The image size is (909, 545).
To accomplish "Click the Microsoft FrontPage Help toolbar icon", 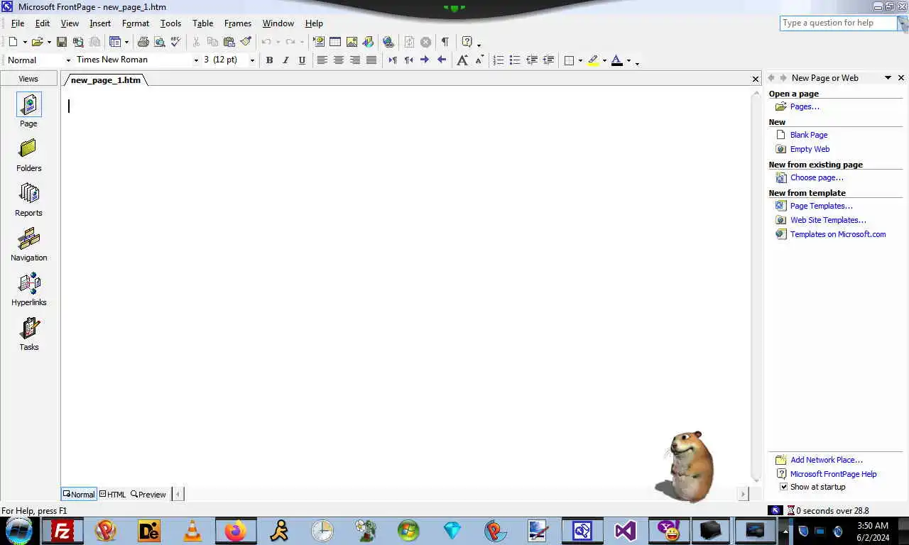I will (x=467, y=42).
